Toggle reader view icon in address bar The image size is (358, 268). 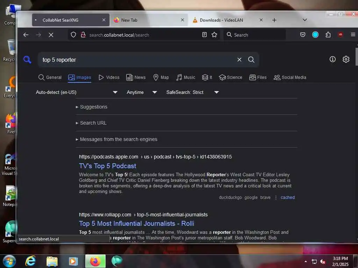205,35
